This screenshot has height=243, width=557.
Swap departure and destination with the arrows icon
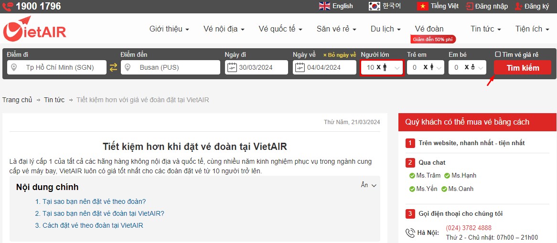(113, 67)
